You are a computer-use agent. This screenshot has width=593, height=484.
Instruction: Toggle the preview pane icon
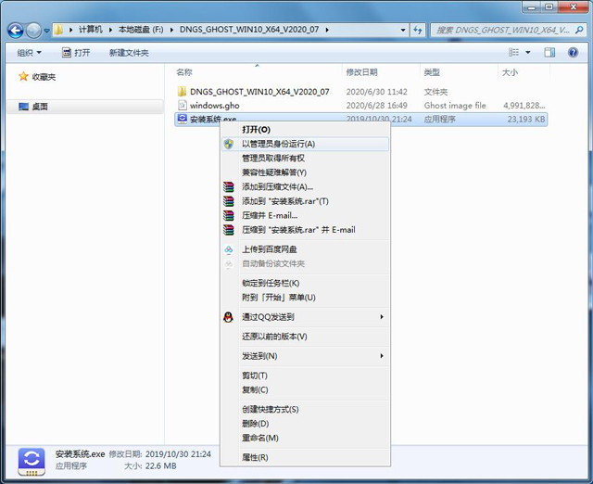click(549, 52)
